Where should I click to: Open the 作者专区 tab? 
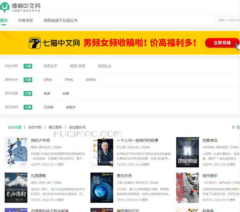point(26,21)
